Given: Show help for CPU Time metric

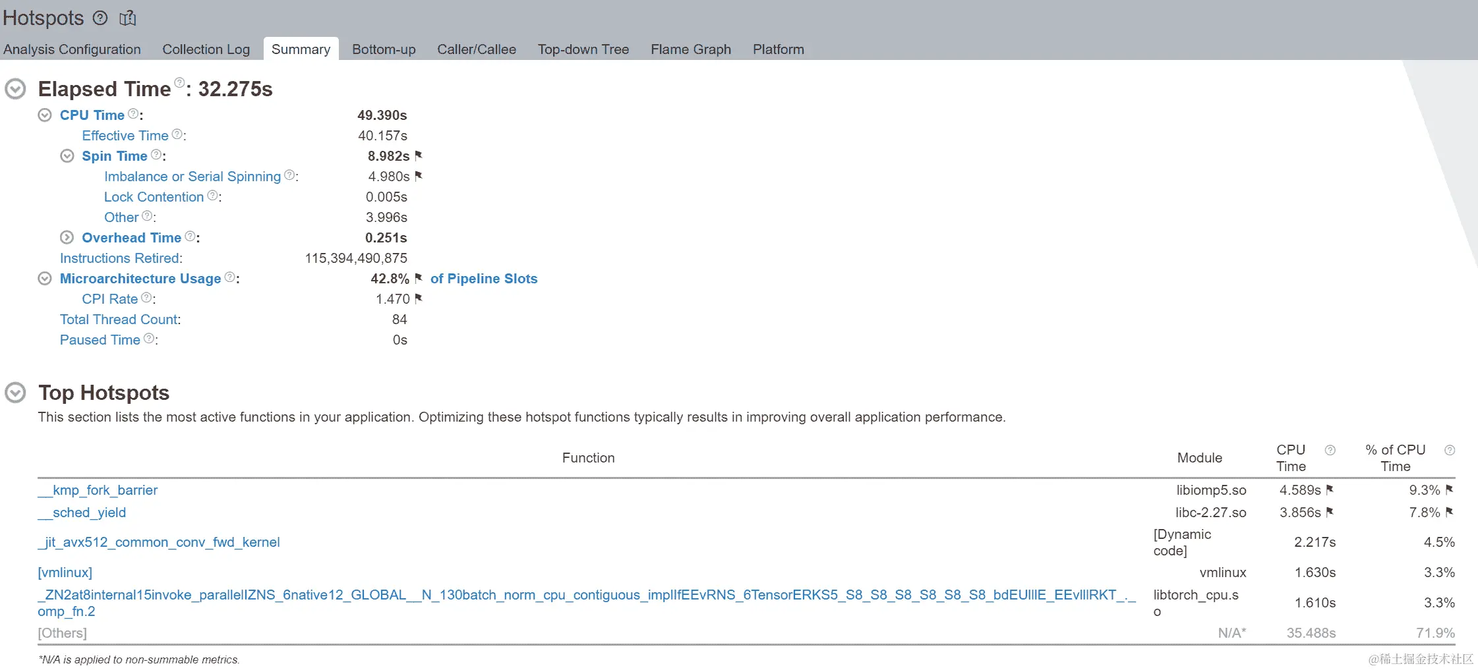Looking at the screenshot, I should point(133,113).
